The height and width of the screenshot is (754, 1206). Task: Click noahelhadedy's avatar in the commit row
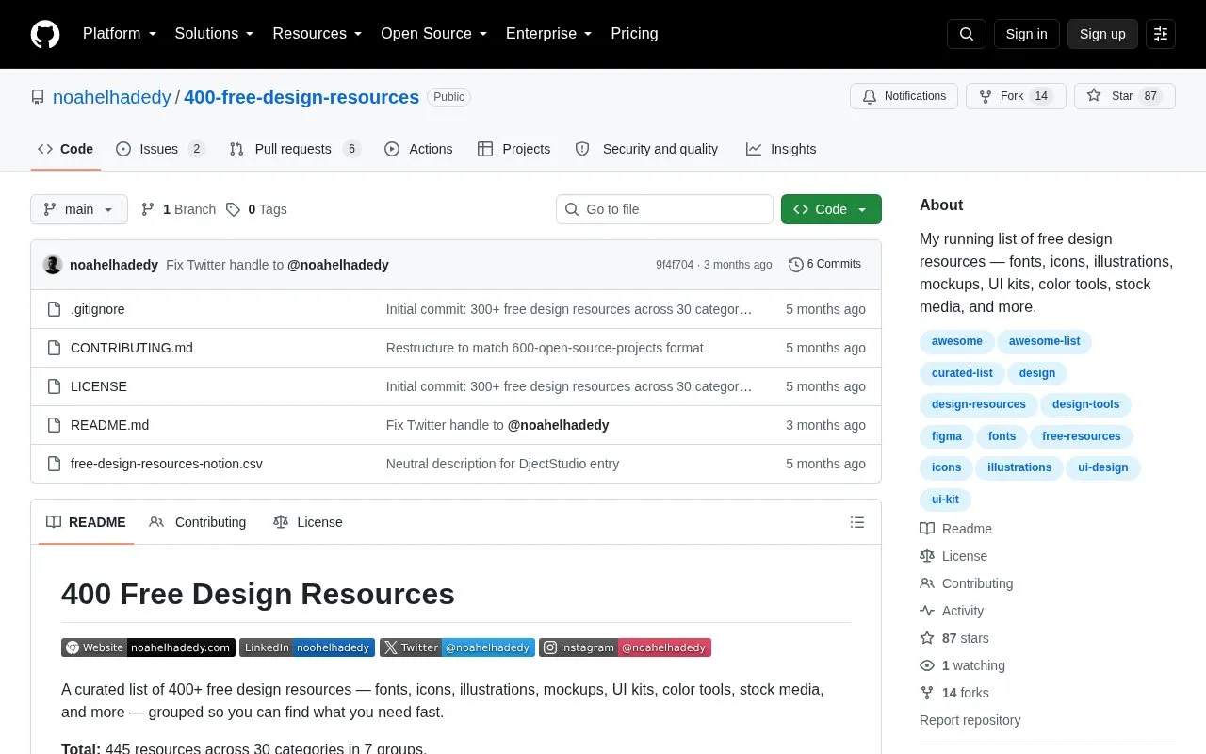pos(53,265)
